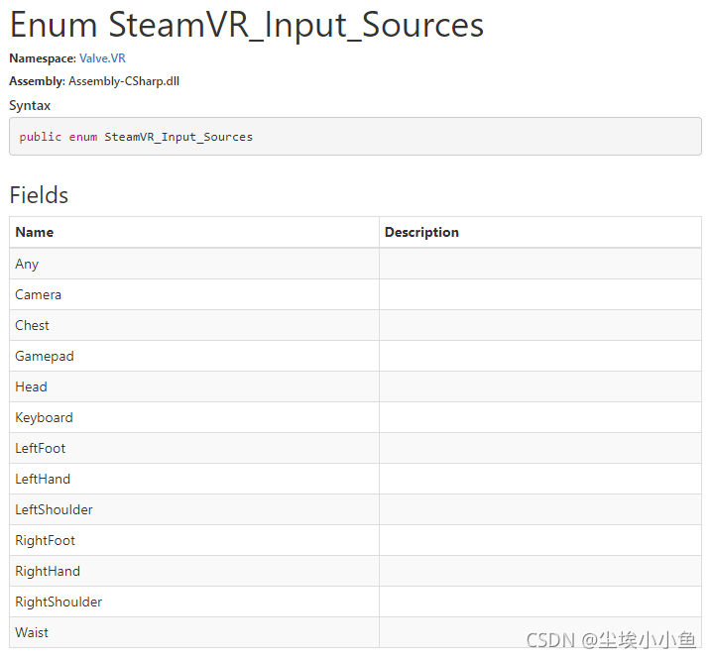Image resolution: width=711 pixels, height=658 pixels.
Task: Select the 'LeftFoot' field name
Action: pos(41,448)
